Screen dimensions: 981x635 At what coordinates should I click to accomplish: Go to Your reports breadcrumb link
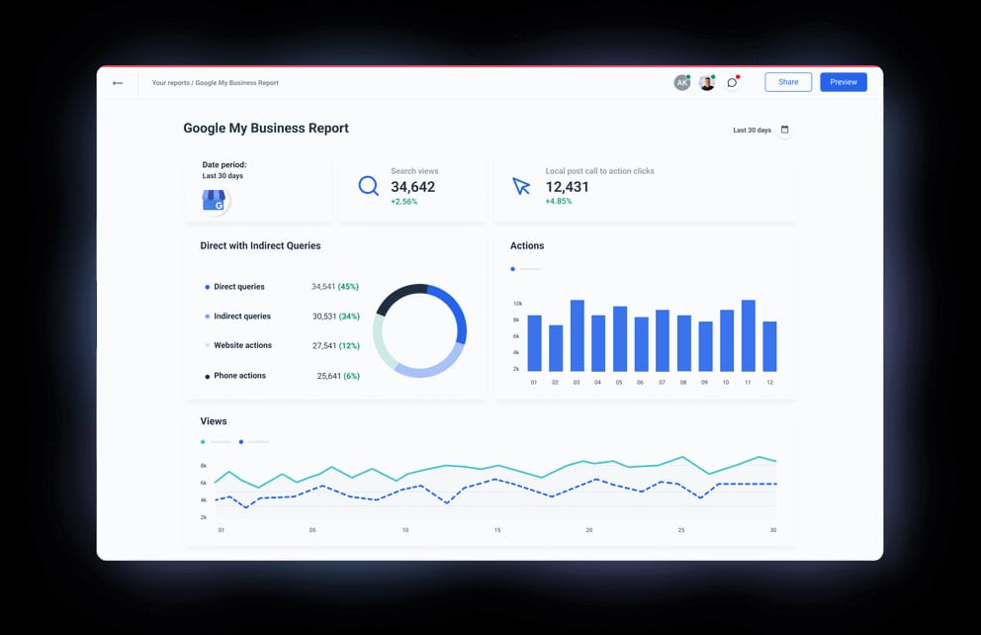pyautogui.click(x=170, y=82)
